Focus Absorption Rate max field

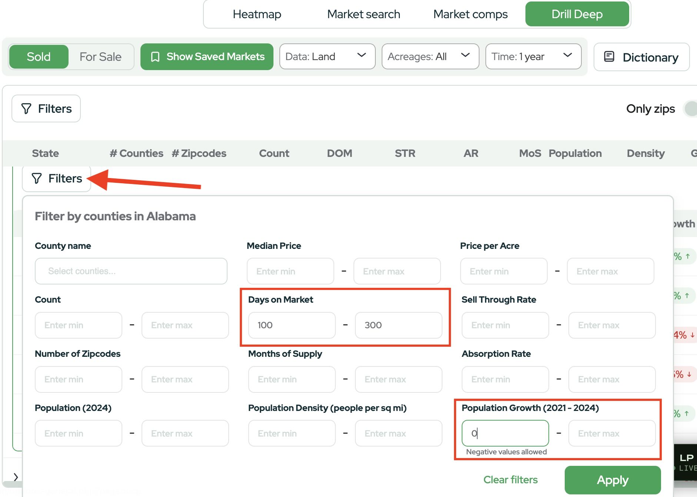[x=612, y=379]
